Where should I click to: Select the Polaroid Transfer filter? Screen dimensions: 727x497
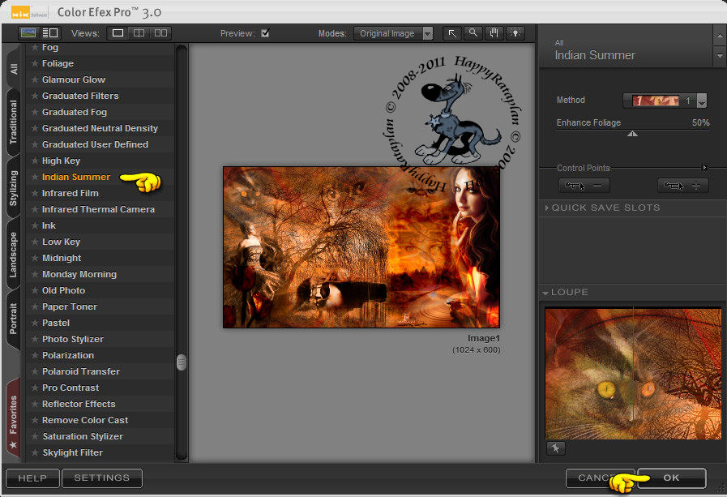pyautogui.click(x=81, y=371)
